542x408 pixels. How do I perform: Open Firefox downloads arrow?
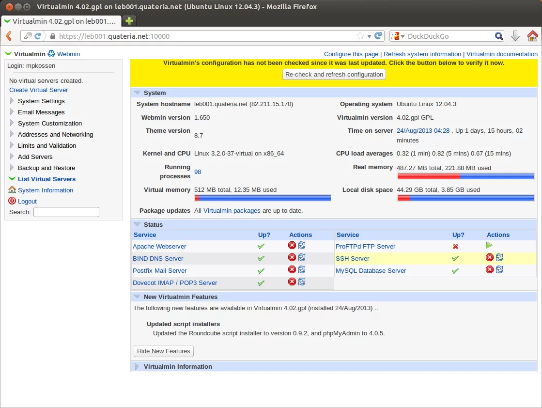[515, 36]
